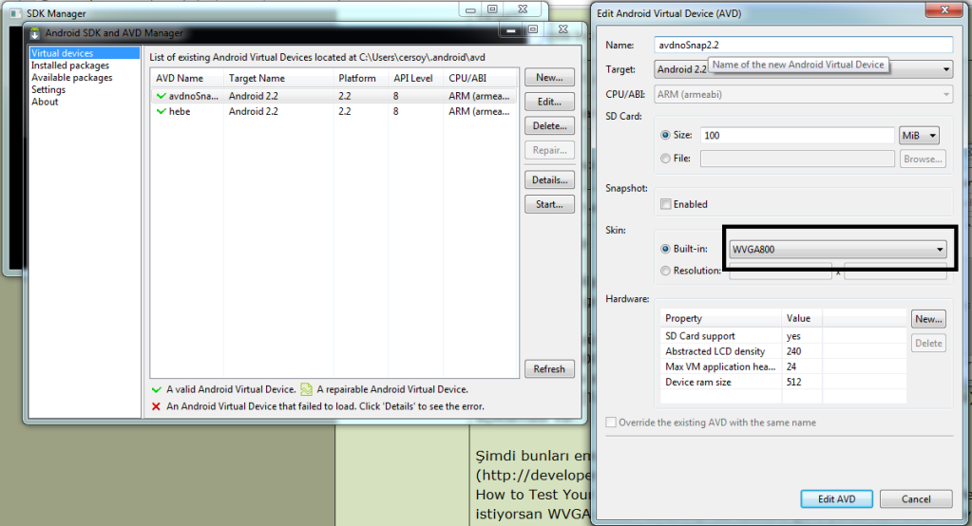Enable the Snapshot checkbox
972x526 pixels.
666,204
